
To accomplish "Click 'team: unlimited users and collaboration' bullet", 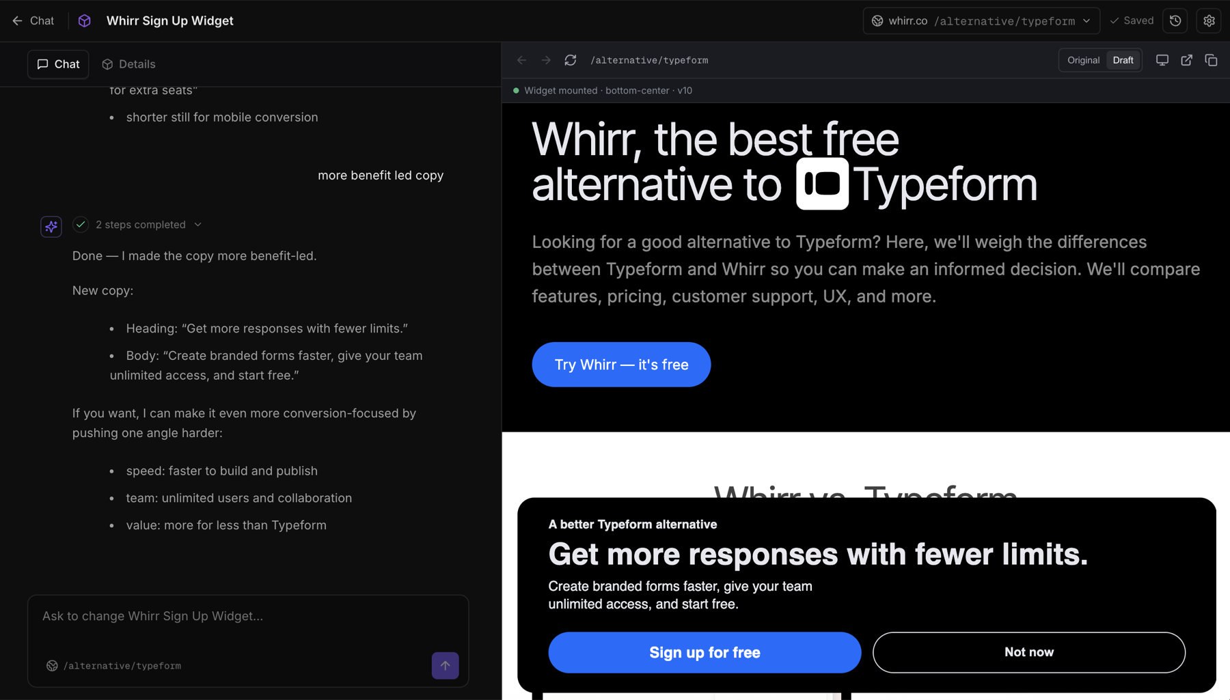I will 238,499.
